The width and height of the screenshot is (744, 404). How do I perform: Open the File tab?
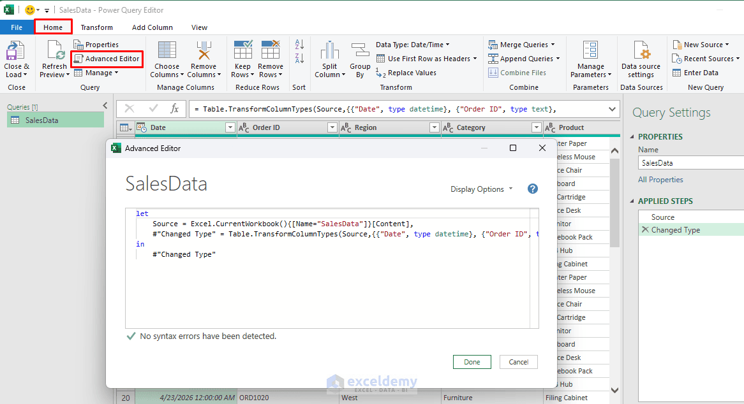(17, 27)
